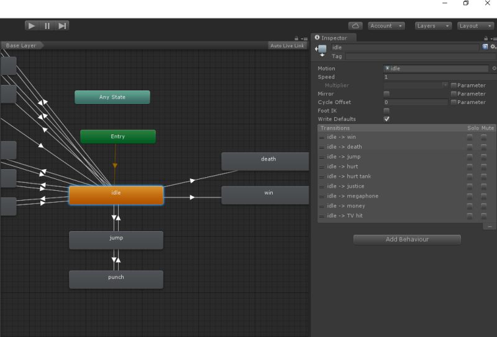
Task: Enable Mute for idle -> jump
Action: point(484,157)
